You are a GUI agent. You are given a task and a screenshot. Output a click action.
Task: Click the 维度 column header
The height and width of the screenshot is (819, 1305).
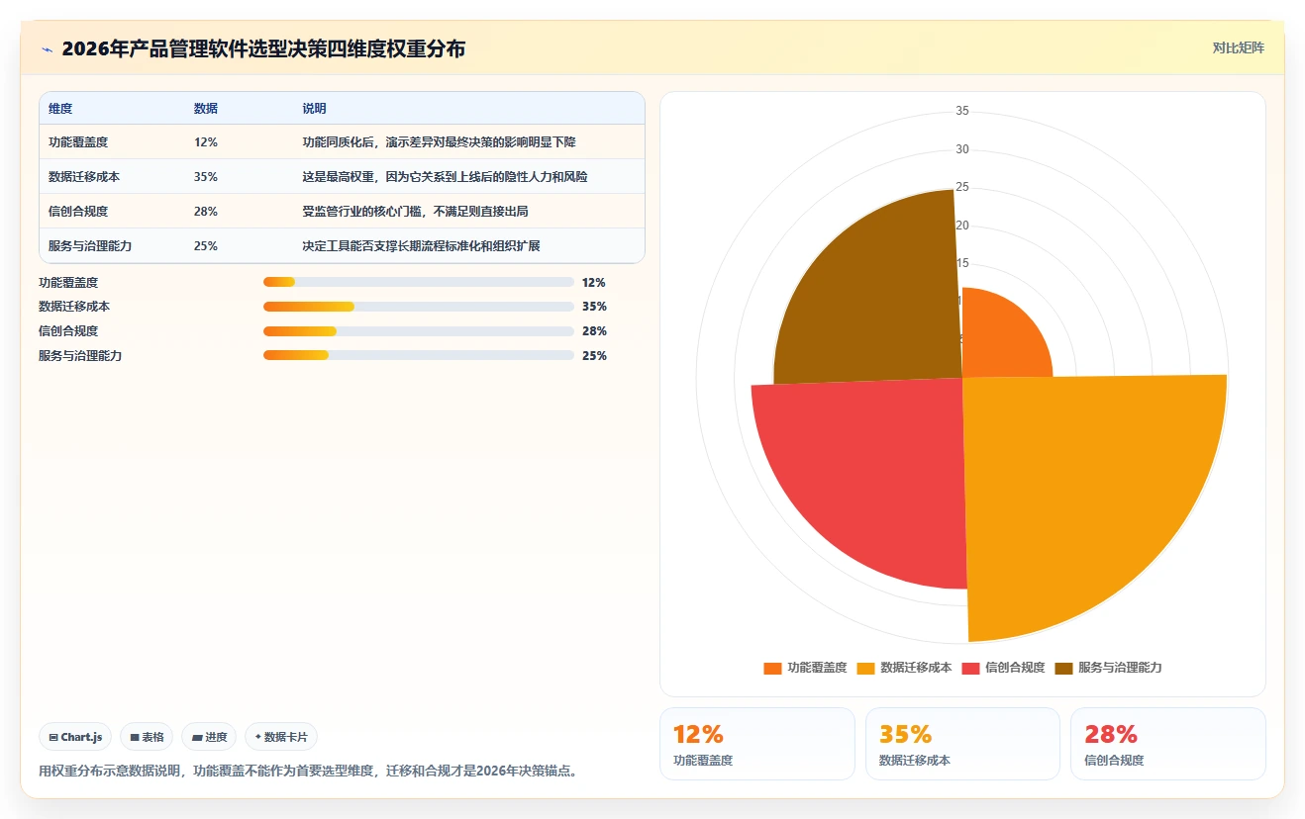pos(60,109)
